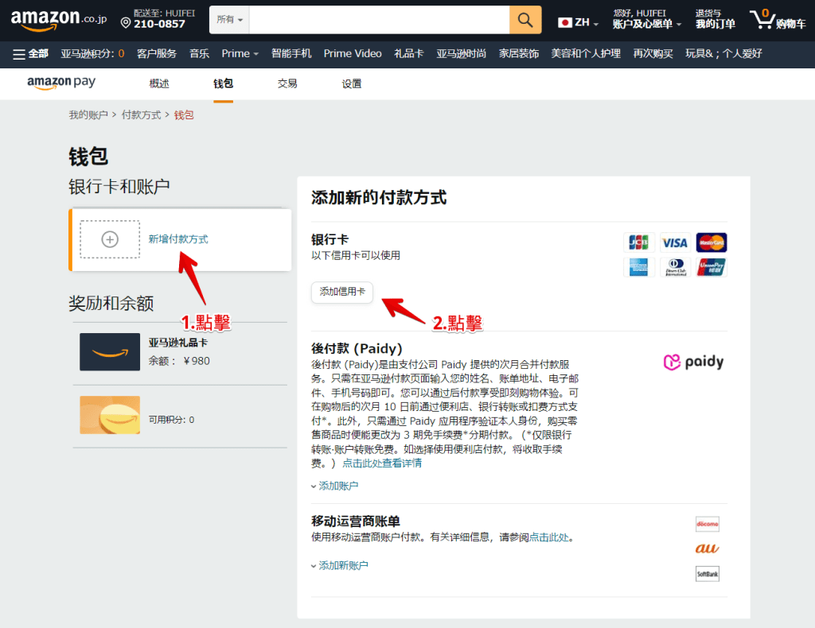This screenshot has height=628, width=815.
Task: Click the Amazon Pay logo
Action: pyautogui.click(x=61, y=83)
